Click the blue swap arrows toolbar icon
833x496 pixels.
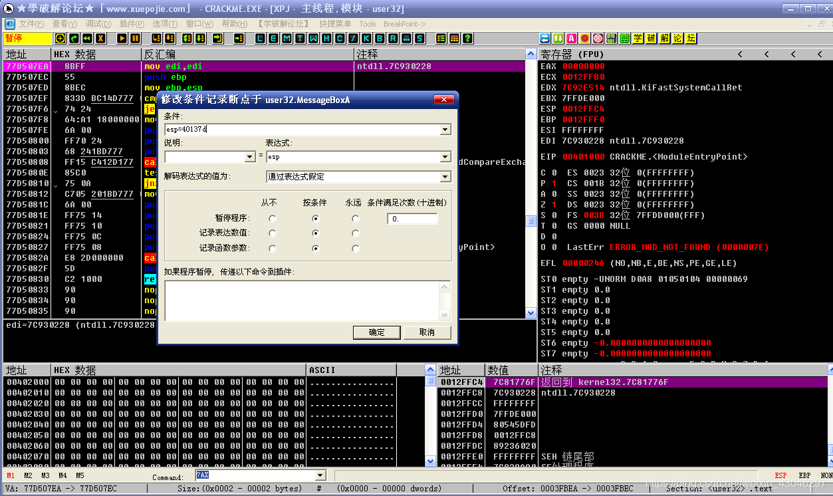545,39
